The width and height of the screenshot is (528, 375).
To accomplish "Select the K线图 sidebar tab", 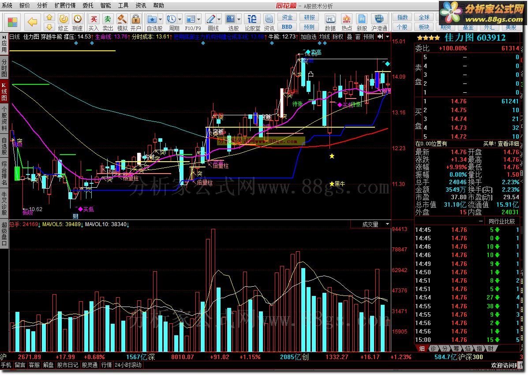I will pos(4,91).
